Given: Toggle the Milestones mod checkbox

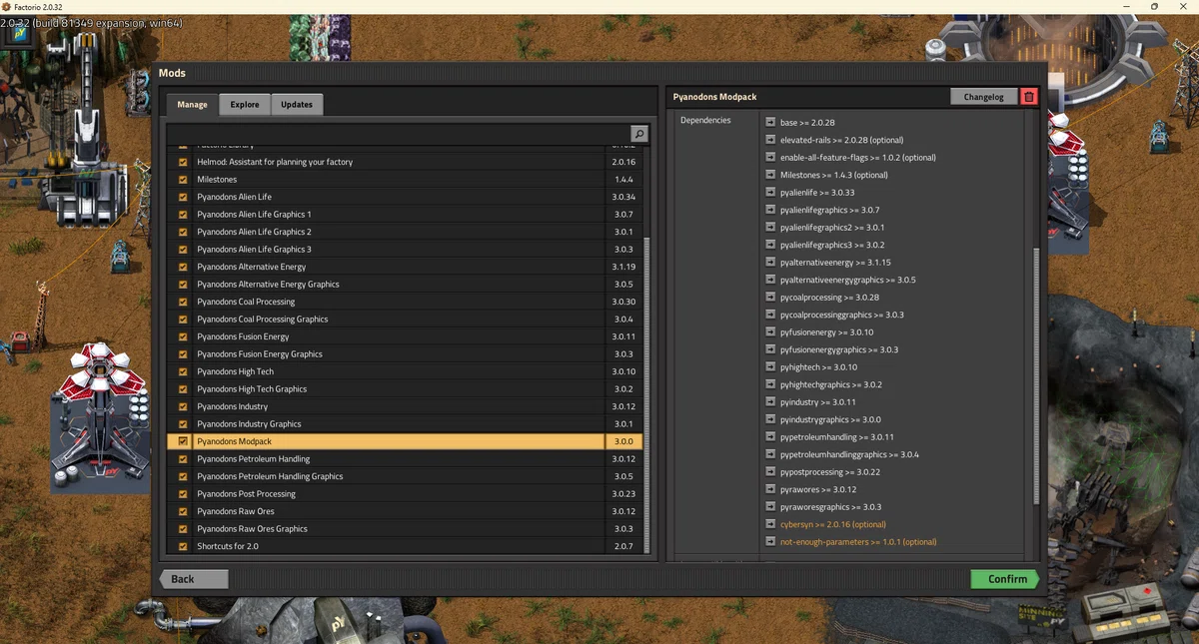Looking at the screenshot, I should click(183, 180).
